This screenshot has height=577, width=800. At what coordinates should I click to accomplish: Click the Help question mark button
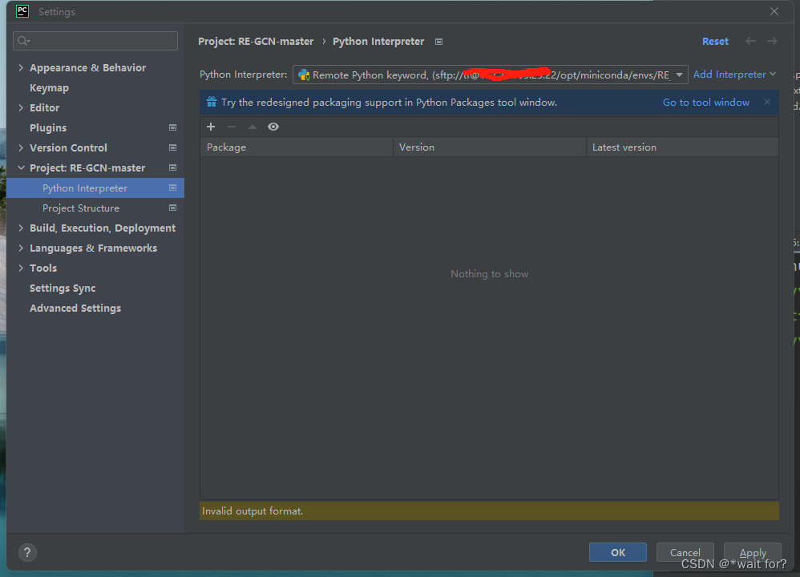pos(27,552)
